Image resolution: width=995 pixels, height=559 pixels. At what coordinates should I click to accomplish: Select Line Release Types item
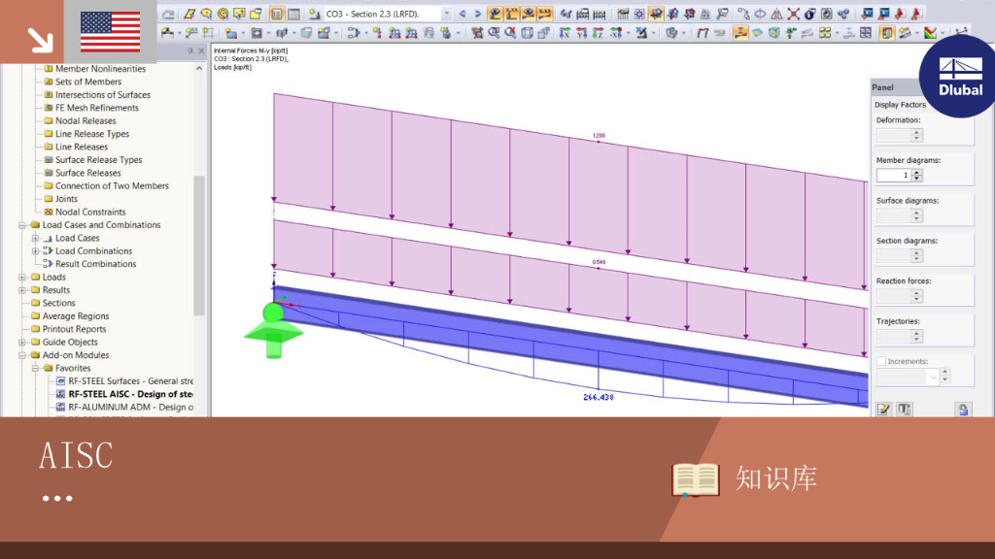pyautogui.click(x=92, y=134)
